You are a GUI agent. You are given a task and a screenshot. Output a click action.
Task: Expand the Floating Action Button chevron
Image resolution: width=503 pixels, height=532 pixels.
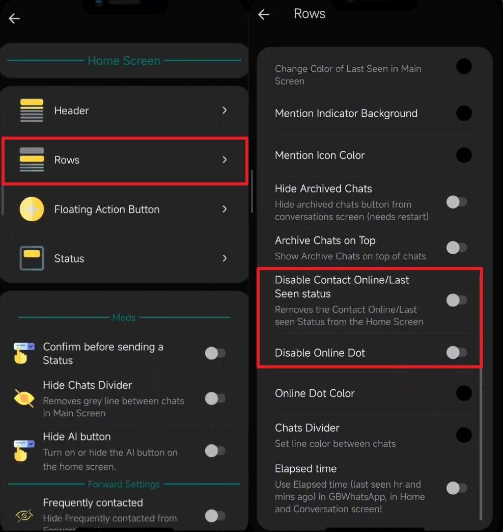click(225, 209)
